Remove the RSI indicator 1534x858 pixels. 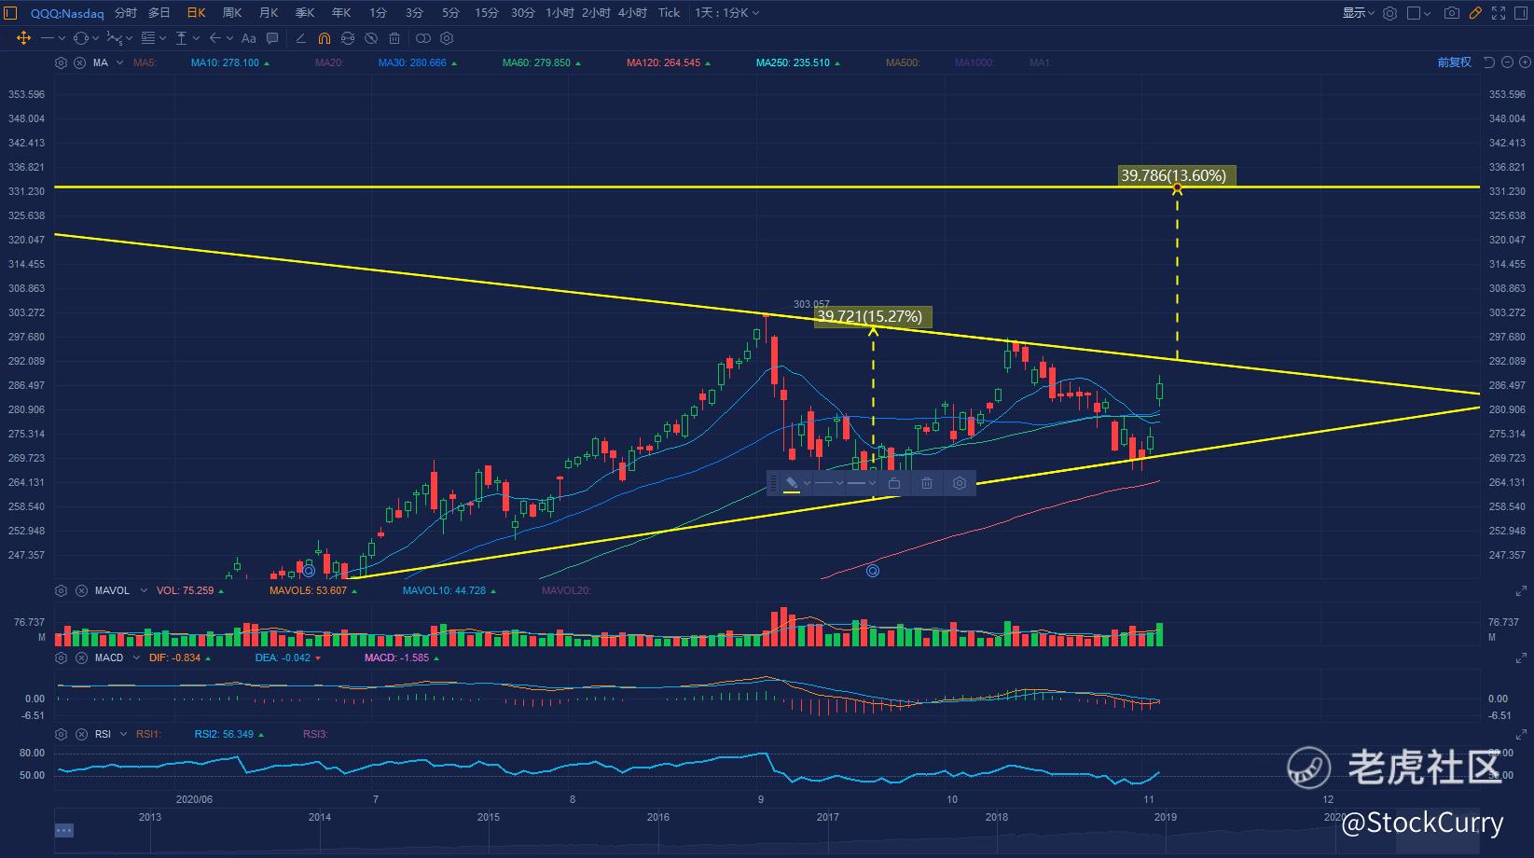click(x=81, y=734)
